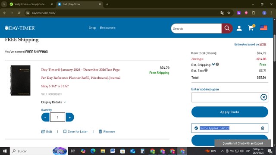The image size is (276, 155).
Task: Click the quantity input box
Action: pos(57,117)
